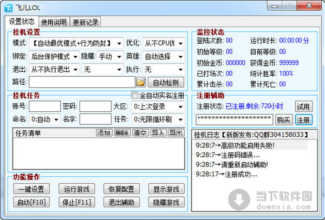
Task: Close the 飞儿LOL window
Action: click(x=309, y=5)
